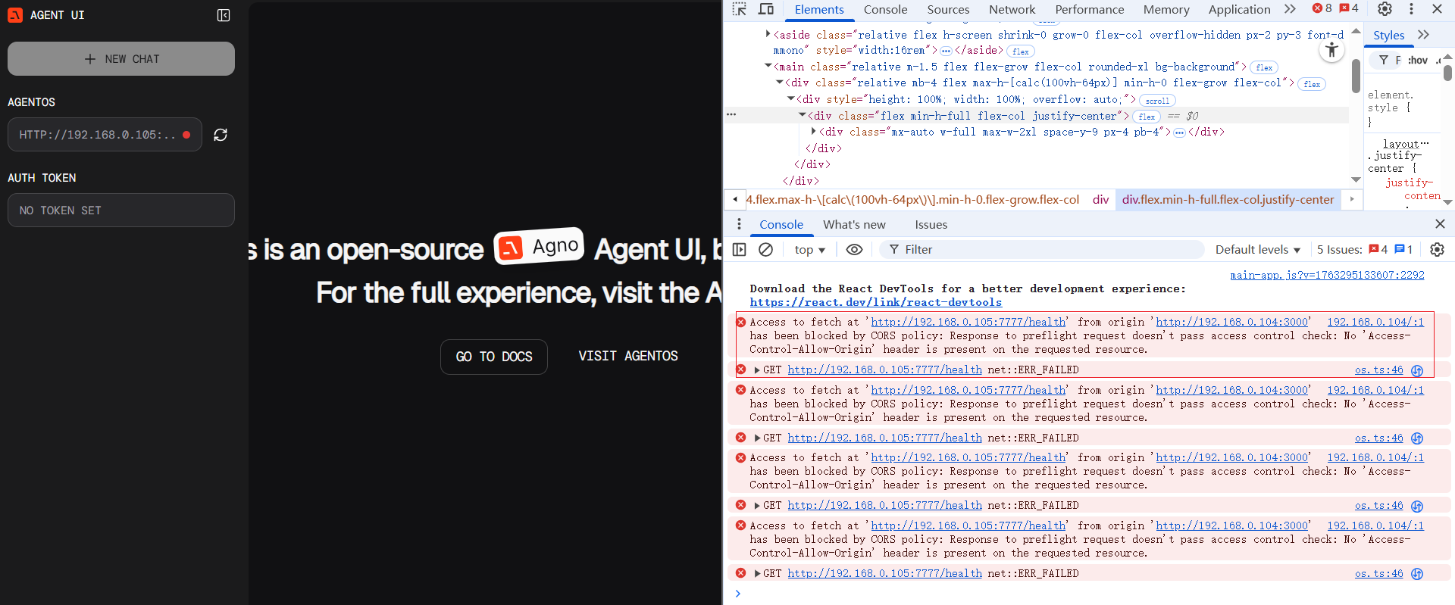Viewport: 1455px width, 605px height.
Task: Open the selected DOM row actions dots
Action: click(731, 115)
